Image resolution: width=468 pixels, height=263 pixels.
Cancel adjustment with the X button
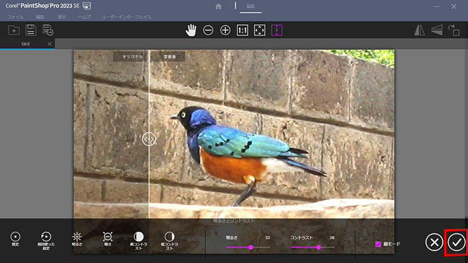(x=434, y=242)
